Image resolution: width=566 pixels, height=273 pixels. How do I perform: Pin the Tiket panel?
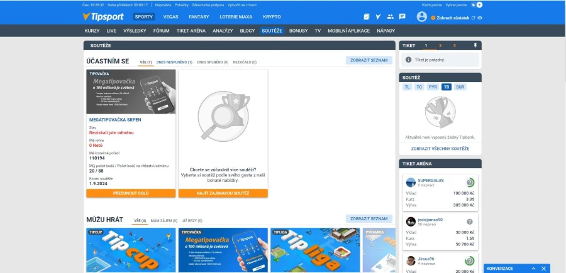click(x=475, y=45)
